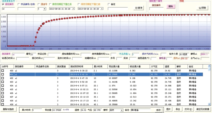Image resolution: width=212 pixels, height=113 pixels.
Task: Check the box for row 408
Action: point(3,101)
